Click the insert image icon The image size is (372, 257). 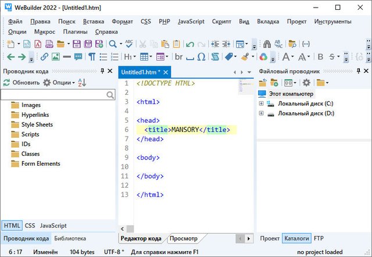tap(55, 57)
